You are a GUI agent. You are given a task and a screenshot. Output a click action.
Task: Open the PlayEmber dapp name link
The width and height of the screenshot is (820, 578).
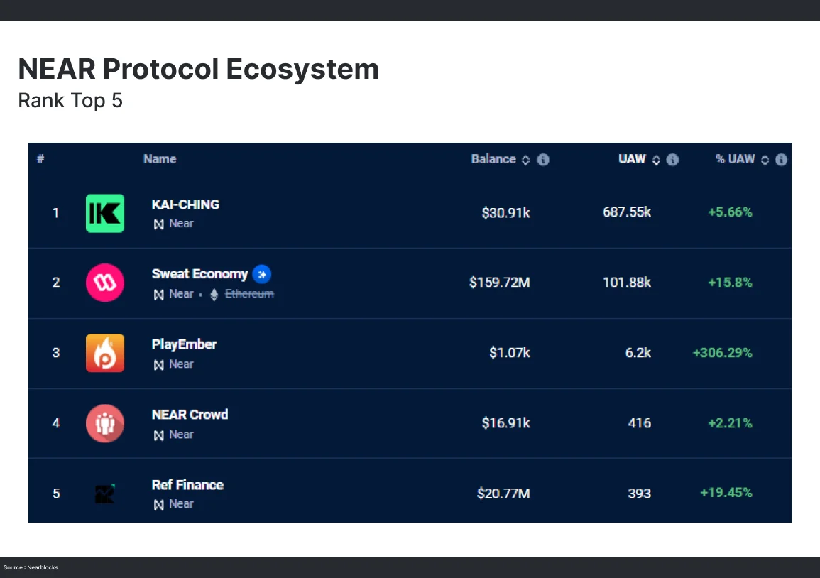[x=184, y=344]
